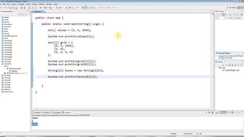Click the Print toolbar icon
244x137 pixels.
(17, 8)
